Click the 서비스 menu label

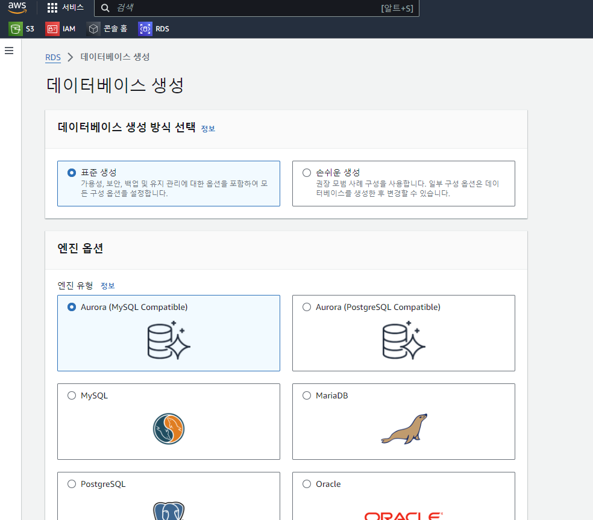coord(73,8)
